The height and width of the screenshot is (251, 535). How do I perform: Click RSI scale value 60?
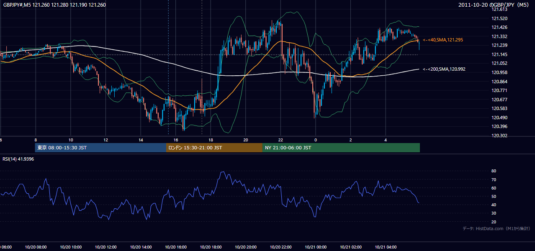click(494, 188)
